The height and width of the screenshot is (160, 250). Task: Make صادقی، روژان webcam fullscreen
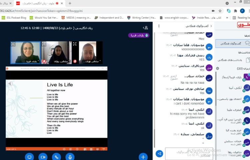tap(44, 44)
